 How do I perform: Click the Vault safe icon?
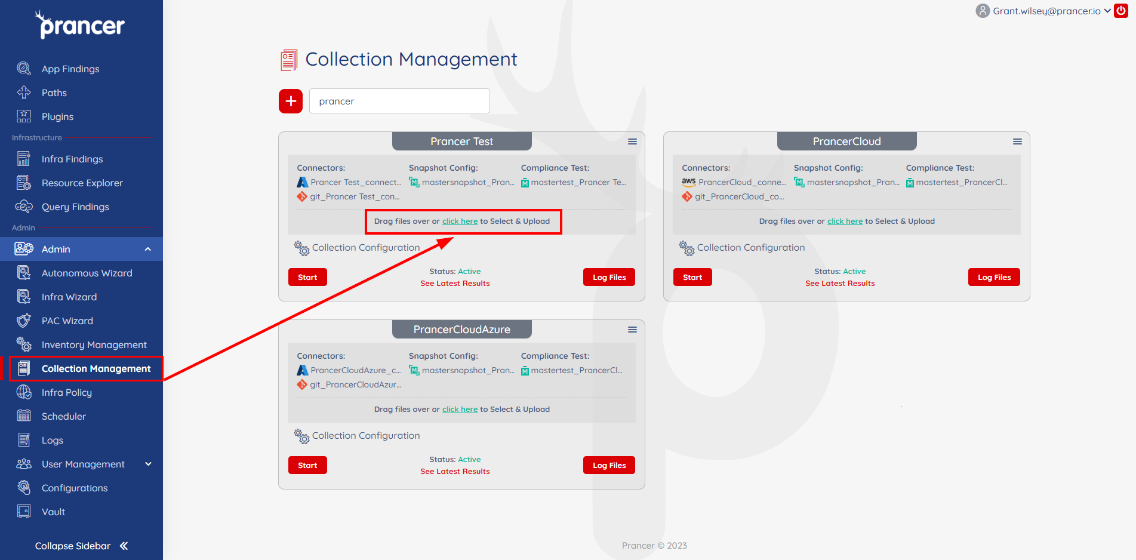click(24, 512)
